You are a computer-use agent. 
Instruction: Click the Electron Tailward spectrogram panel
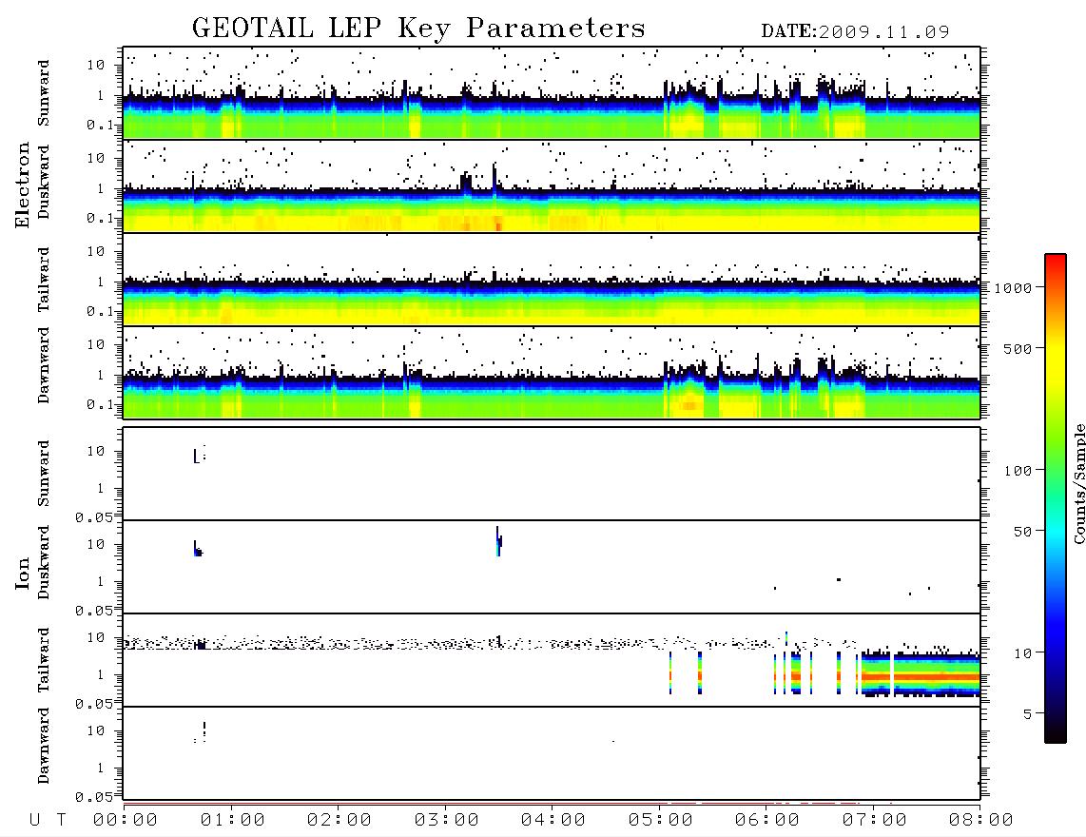(x=552, y=280)
